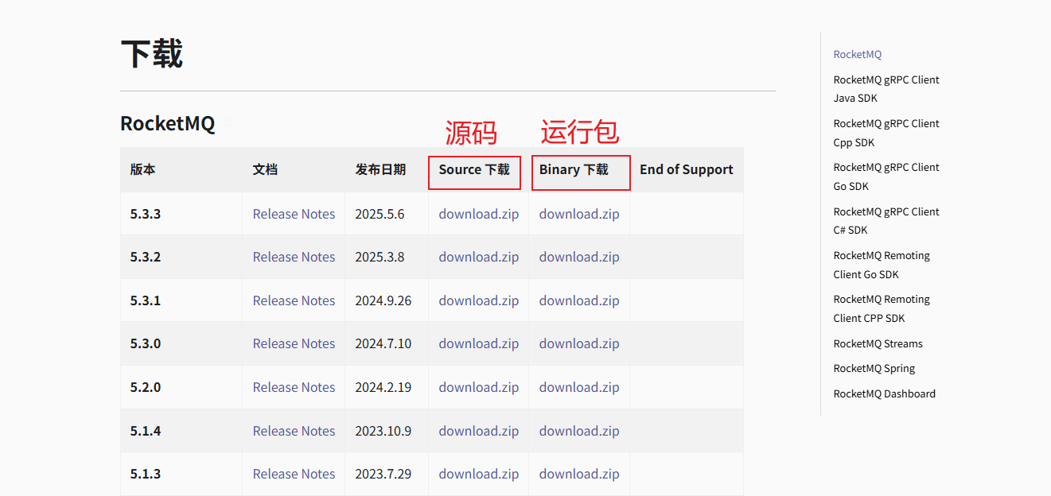Screen dimensions: 1051x496
Task: Click the Source 下载 column header
Action: point(474,169)
